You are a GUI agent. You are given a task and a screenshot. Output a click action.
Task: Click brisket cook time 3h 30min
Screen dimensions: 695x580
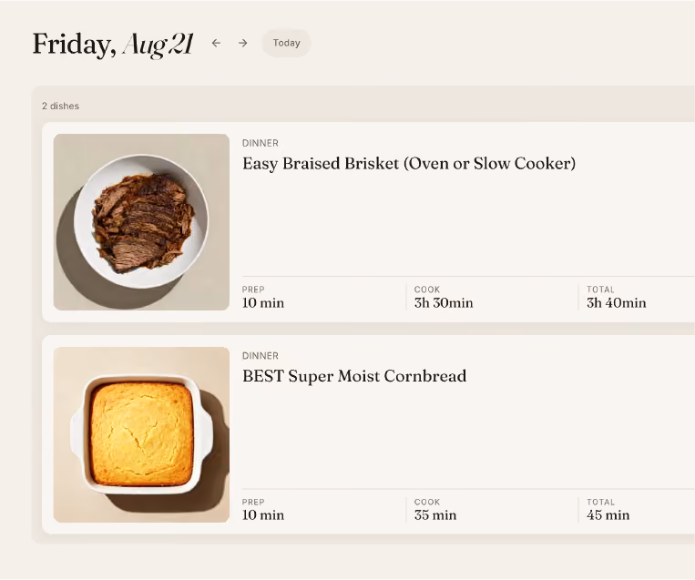click(x=444, y=303)
